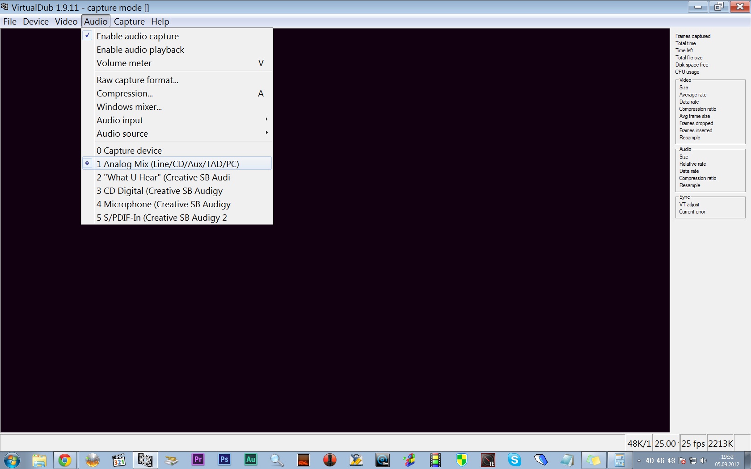Open the blue TE disc app icon
This screenshot has height=469, width=751.
click(x=383, y=460)
